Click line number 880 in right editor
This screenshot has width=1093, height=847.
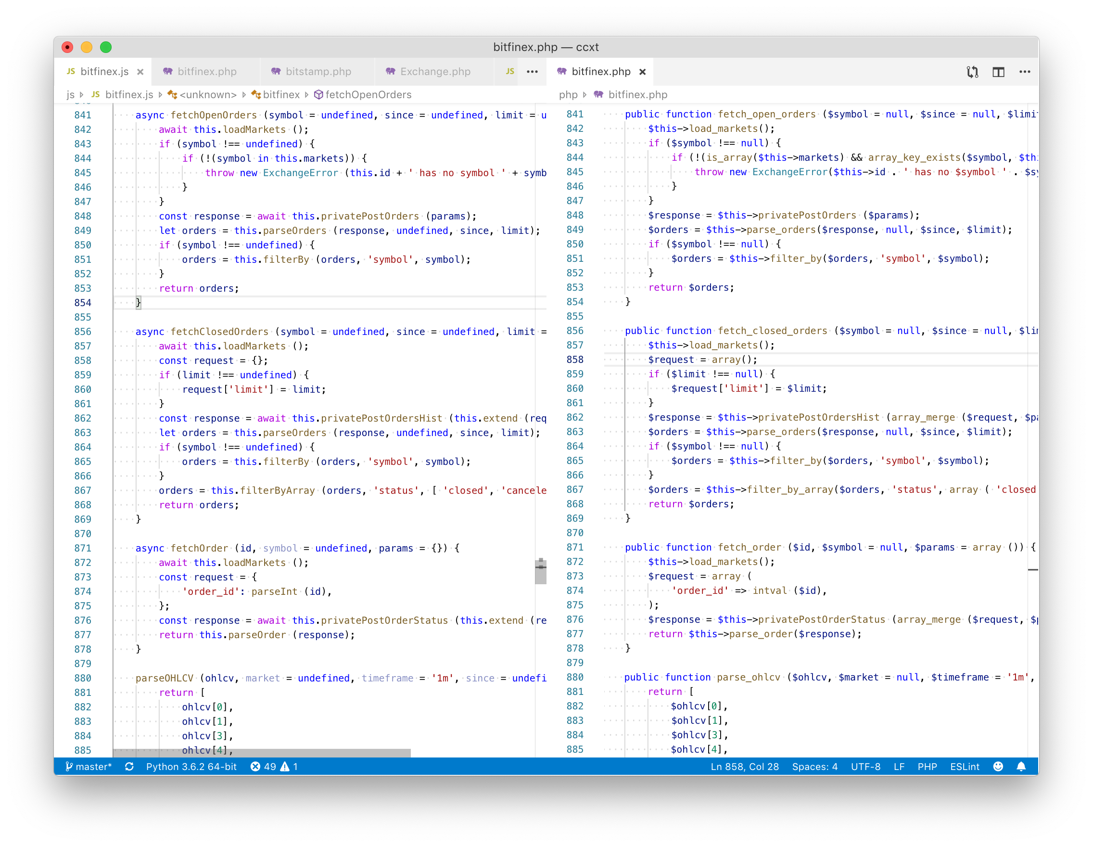click(x=574, y=677)
